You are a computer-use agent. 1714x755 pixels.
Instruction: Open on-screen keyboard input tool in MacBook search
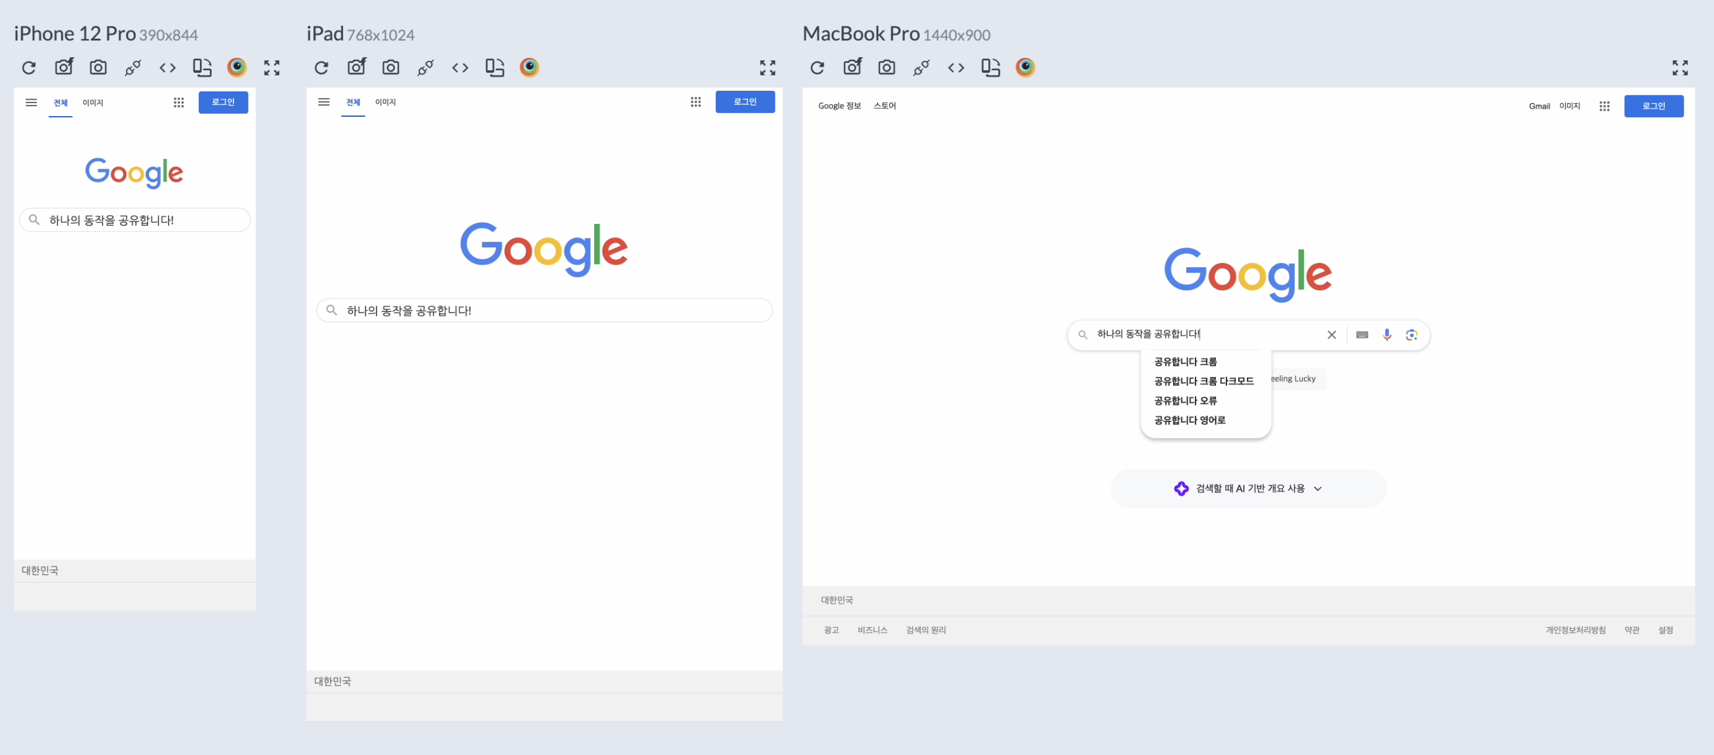click(x=1362, y=335)
